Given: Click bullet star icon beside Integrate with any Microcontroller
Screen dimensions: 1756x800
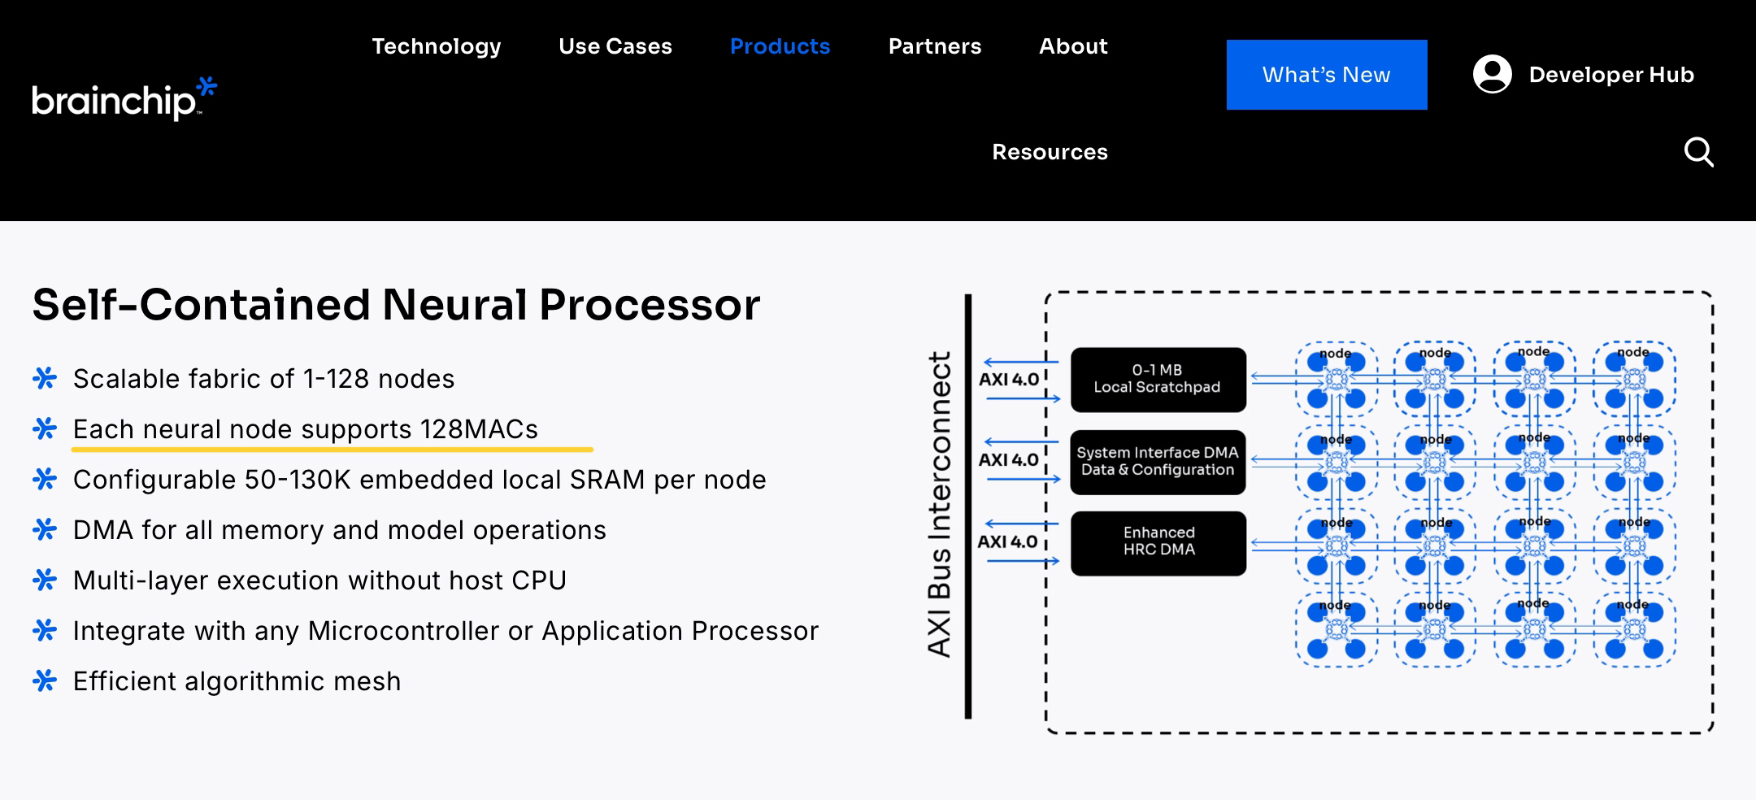Looking at the screenshot, I should click(45, 630).
